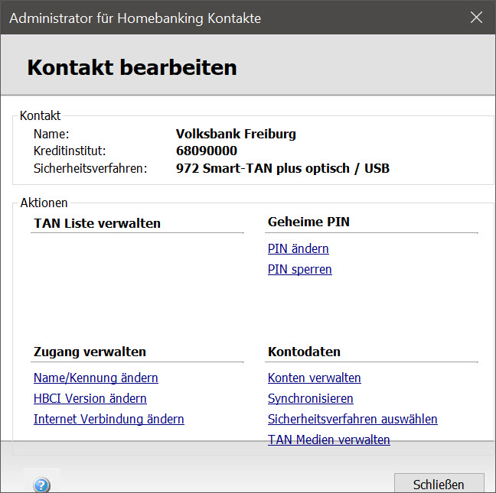
Task: Open Name/Kennung ändern
Action: pyautogui.click(x=96, y=378)
